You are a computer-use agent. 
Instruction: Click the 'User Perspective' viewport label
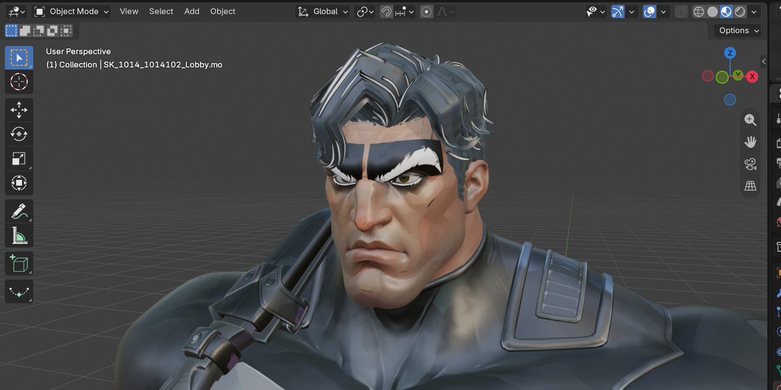click(78, 51)
